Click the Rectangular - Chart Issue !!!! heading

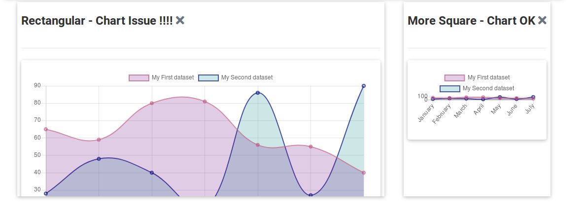97,21
